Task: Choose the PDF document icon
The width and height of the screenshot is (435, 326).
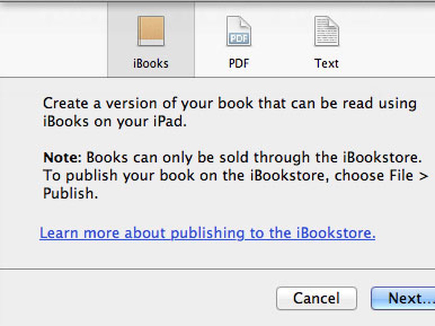Action: (x=239, y=31)
